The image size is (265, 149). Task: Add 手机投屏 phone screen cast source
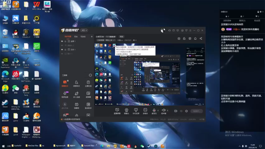(x=136, y=111)
